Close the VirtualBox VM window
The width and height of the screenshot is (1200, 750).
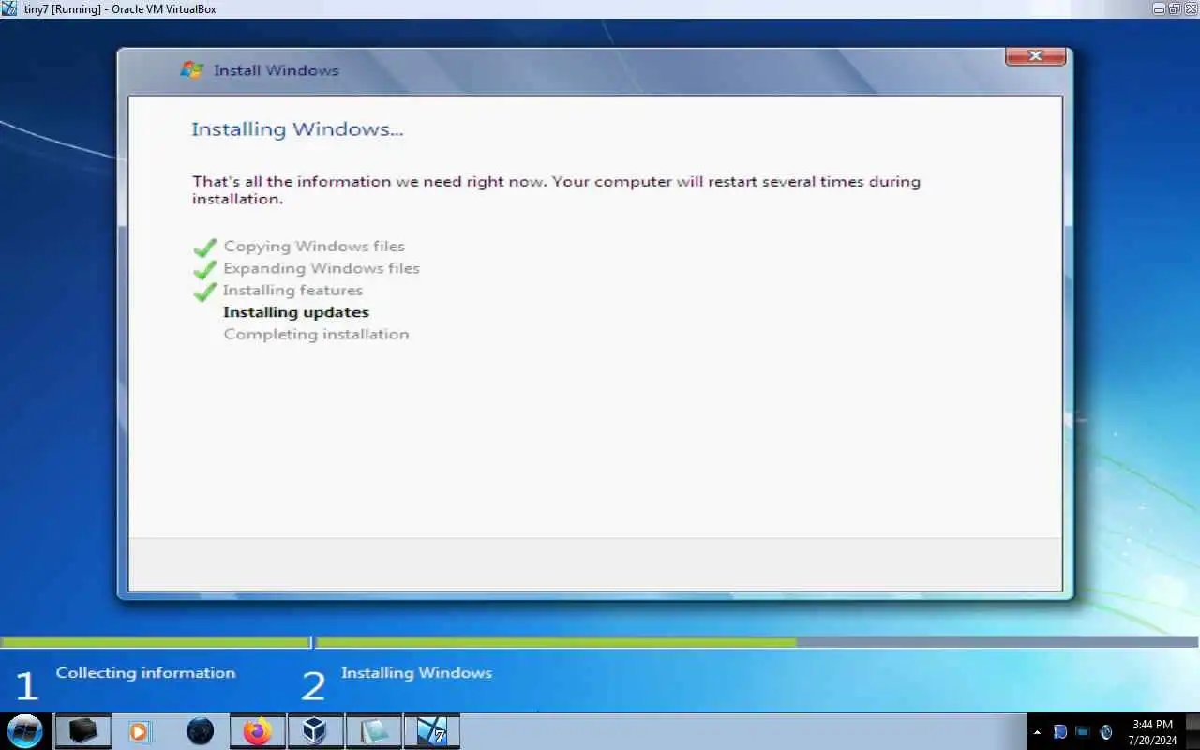[1190, 8]
